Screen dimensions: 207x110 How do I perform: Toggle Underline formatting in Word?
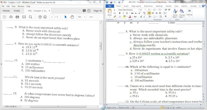point(127,13)
